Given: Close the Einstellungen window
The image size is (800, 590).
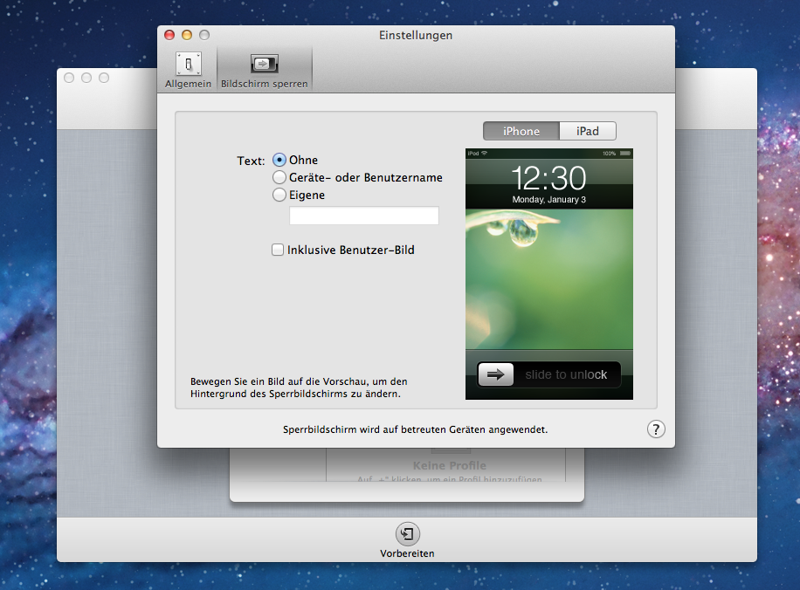Looking at the screenshot, I should click(x=169, y=35).
